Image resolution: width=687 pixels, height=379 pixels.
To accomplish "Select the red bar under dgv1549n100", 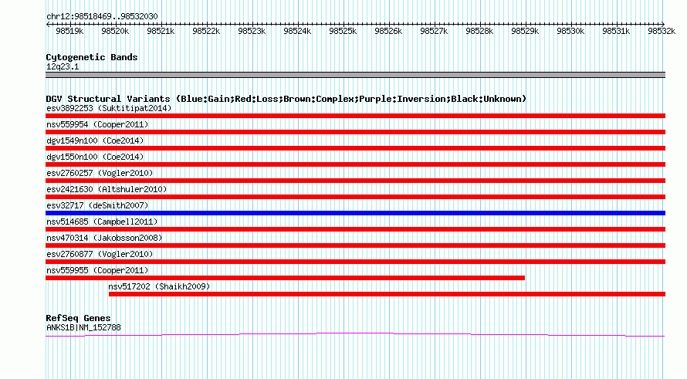I will tap(355, 148).
